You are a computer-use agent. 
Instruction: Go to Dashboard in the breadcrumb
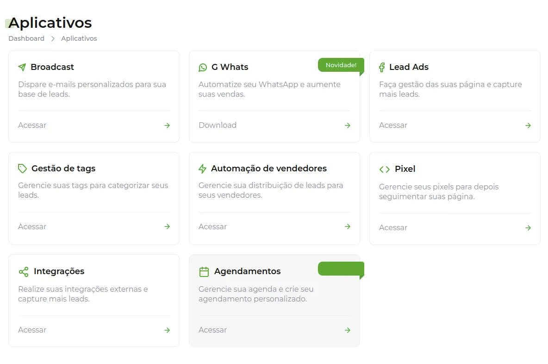[26, 38]
